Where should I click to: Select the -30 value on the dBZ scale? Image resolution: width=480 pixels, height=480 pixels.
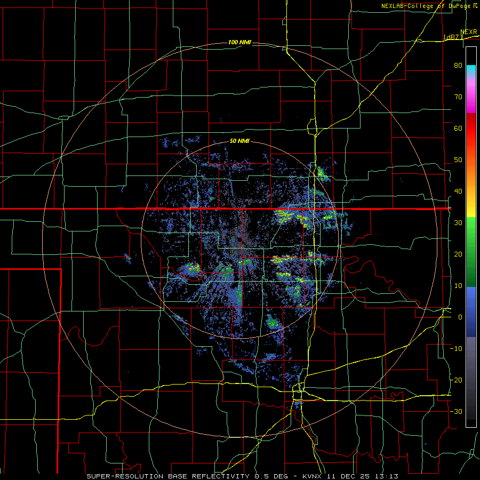pos(456,411)
